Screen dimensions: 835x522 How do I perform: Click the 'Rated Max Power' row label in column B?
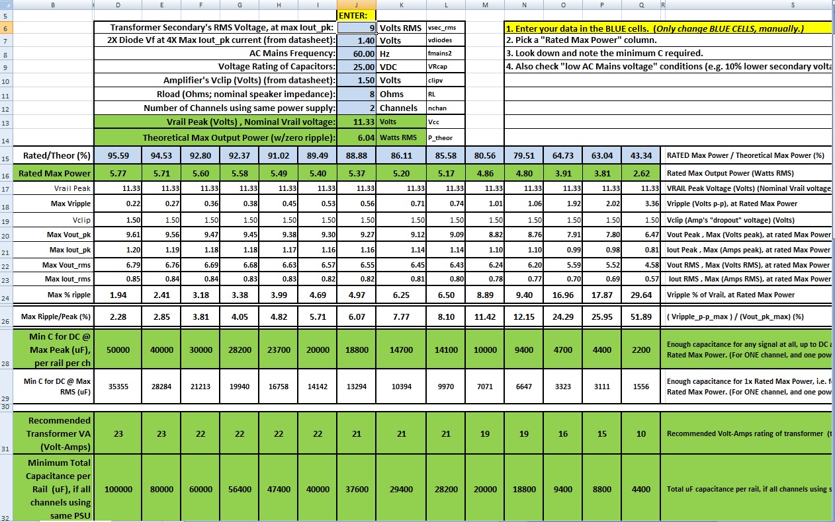53,173
